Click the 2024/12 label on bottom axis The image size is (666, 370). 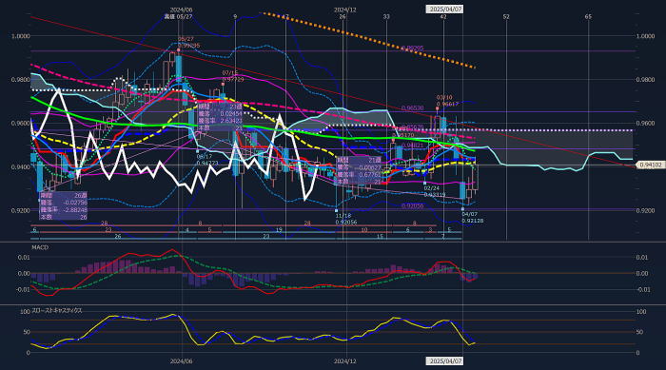(x=344, y=361)
